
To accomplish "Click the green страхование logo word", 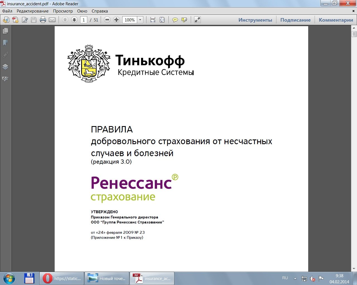I will [x=123, y=197].
